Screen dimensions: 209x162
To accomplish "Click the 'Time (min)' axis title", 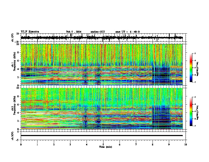I will pos(106,147).
